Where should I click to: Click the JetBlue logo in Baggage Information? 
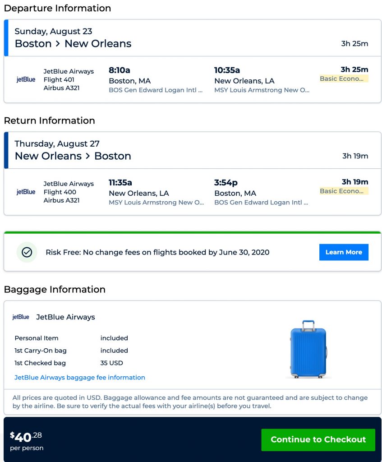[21, 317]
